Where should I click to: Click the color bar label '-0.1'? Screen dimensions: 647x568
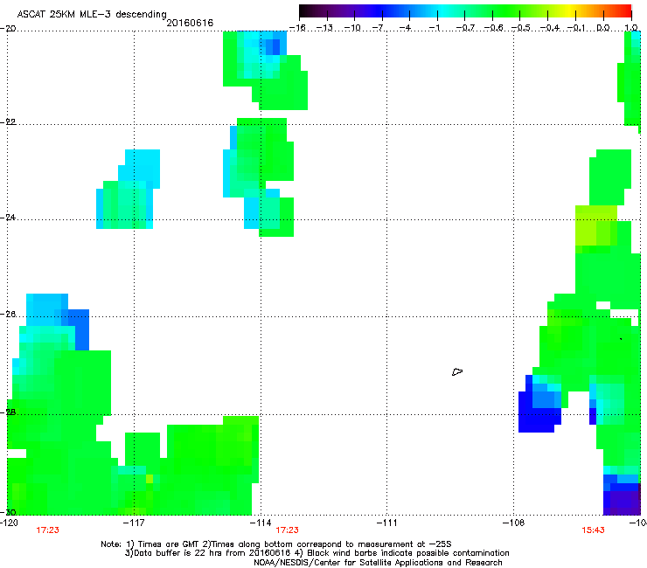tap(575, 28)
